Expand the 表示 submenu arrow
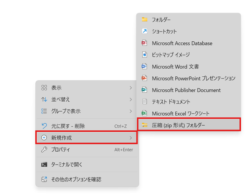 (131, 88)
